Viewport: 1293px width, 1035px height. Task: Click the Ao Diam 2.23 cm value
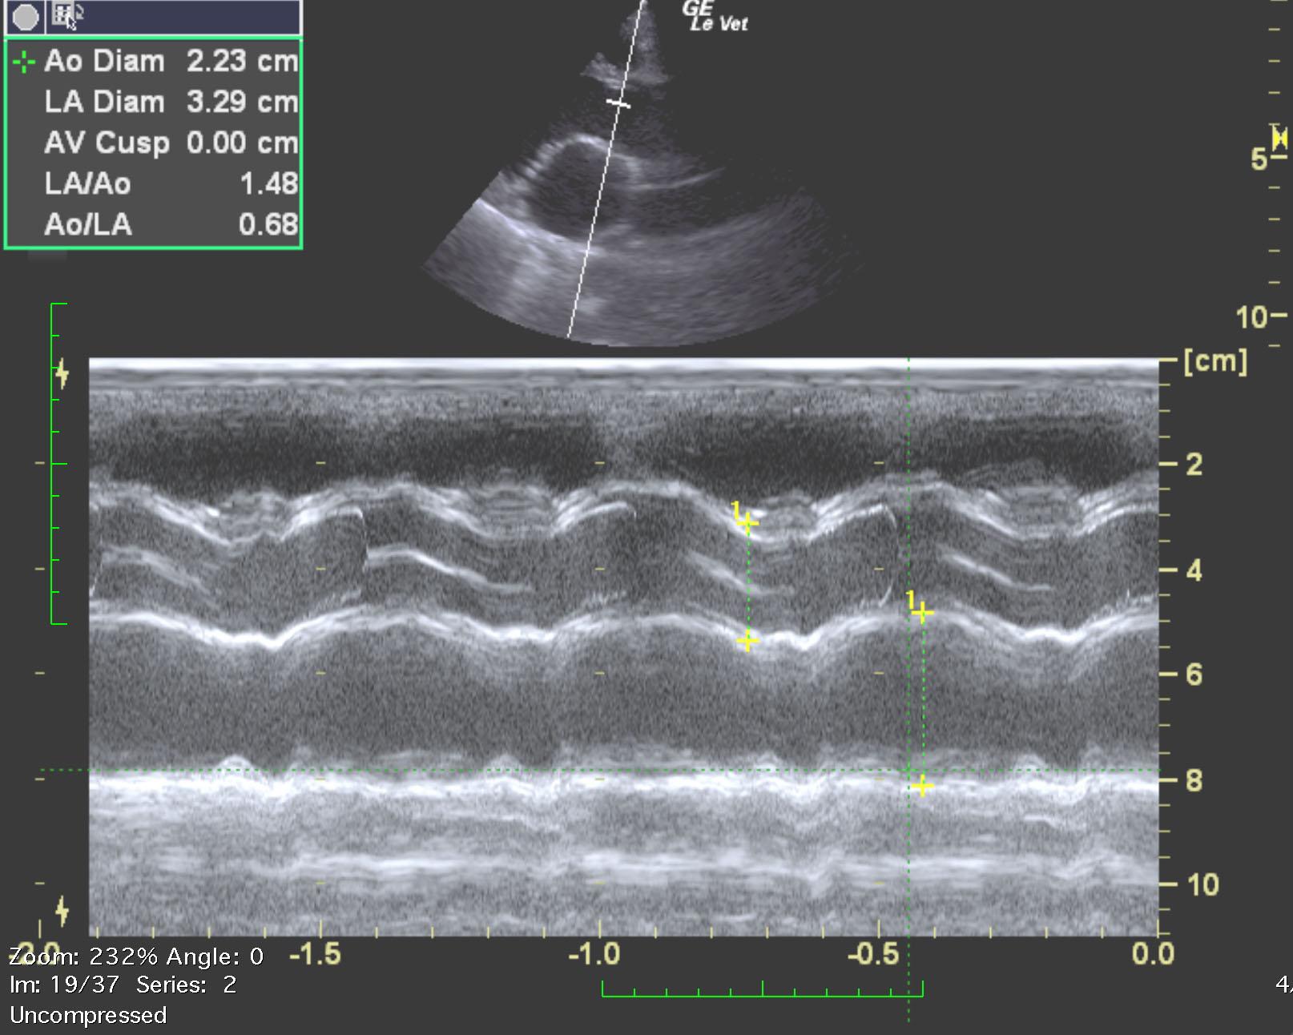click(x=242, y=62)
